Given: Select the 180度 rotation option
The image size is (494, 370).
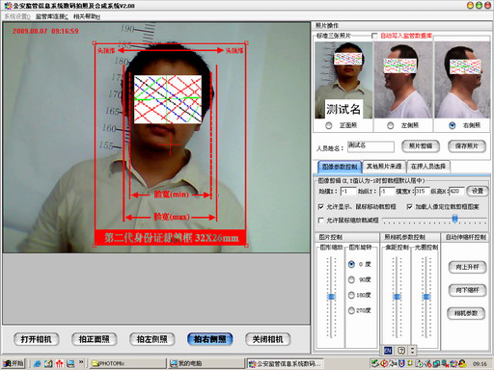Looking at the screenshot, I should 351,295.
